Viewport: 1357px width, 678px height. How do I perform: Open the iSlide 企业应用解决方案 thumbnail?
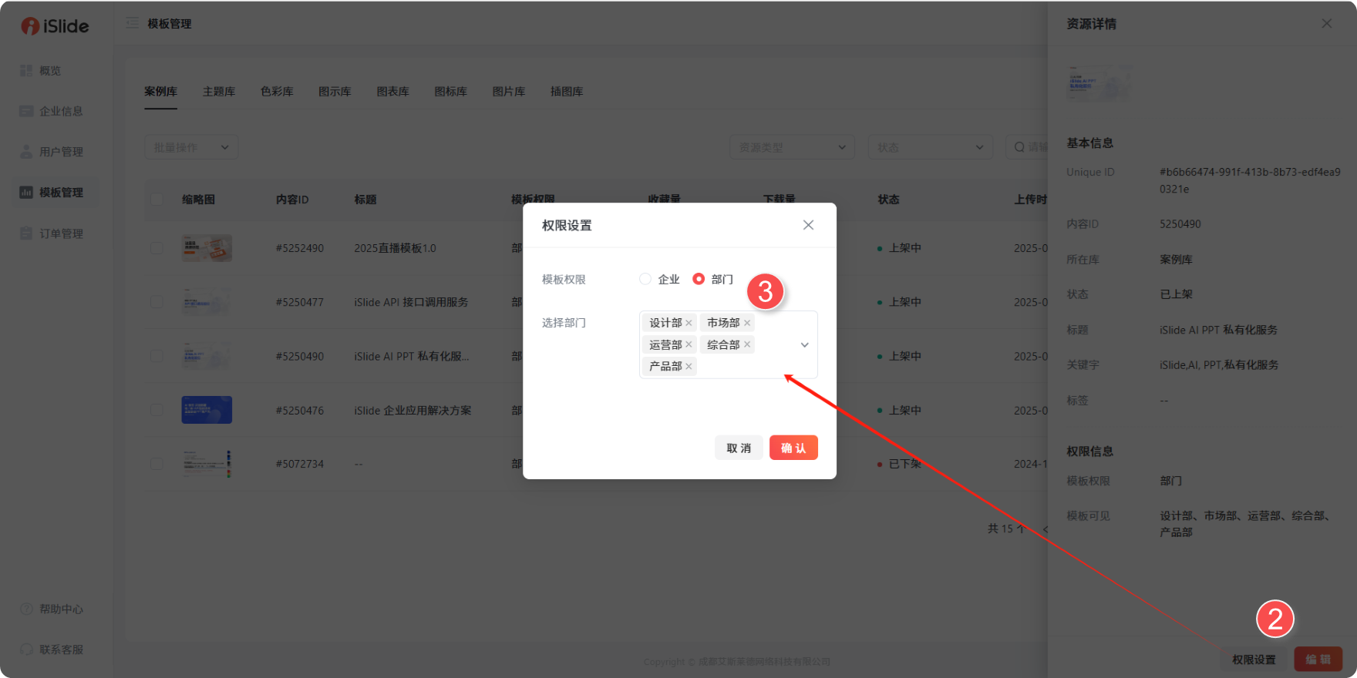207,410
